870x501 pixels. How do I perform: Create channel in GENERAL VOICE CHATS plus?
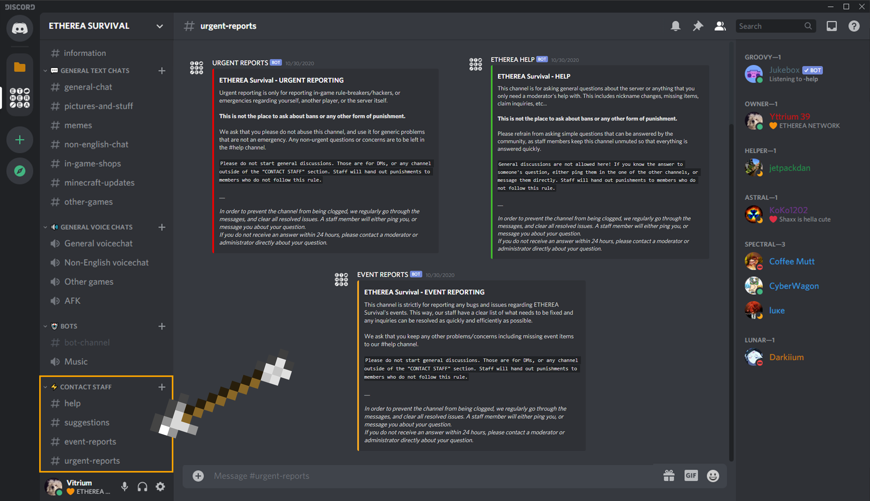[162, 228]
